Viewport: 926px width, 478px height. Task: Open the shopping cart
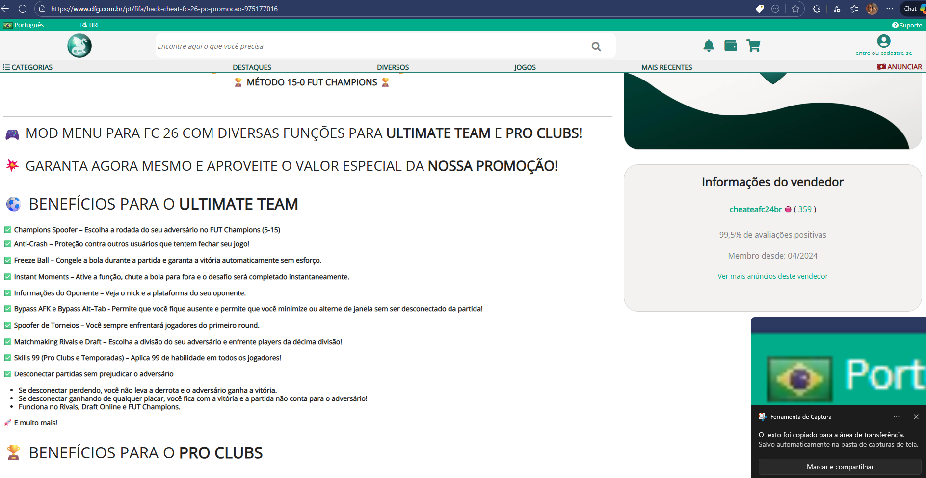(x=753, y=46)
